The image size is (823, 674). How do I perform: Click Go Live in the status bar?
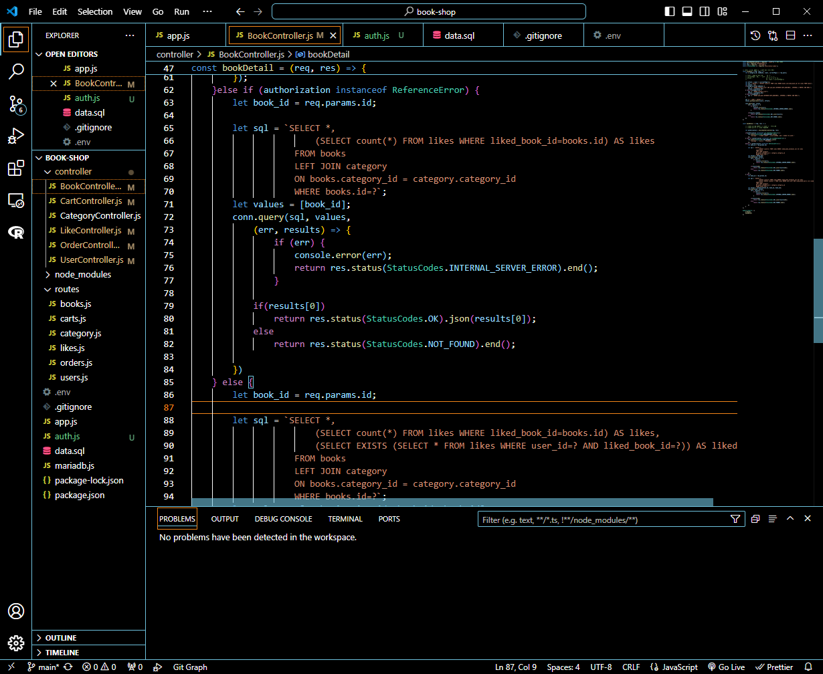[726, 667]
